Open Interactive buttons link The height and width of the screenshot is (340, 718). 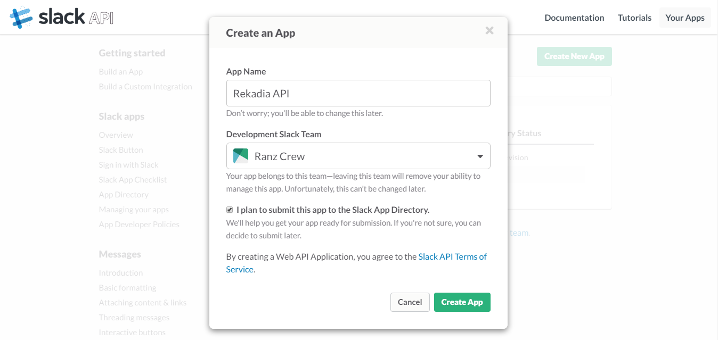click(x=132, y=332)
